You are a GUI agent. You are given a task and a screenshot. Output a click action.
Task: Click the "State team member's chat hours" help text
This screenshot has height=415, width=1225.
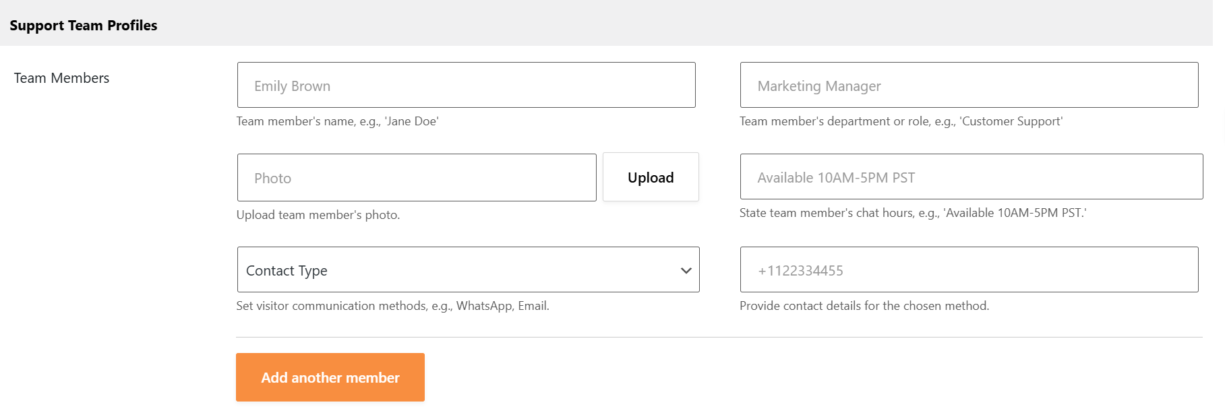click(913, 213)
